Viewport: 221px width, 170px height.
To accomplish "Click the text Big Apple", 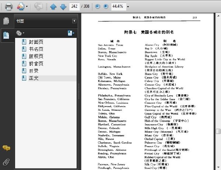I will (151, 56).
